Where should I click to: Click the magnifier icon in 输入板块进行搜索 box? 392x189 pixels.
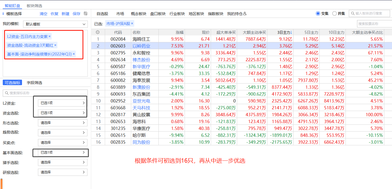coord(353,13)
